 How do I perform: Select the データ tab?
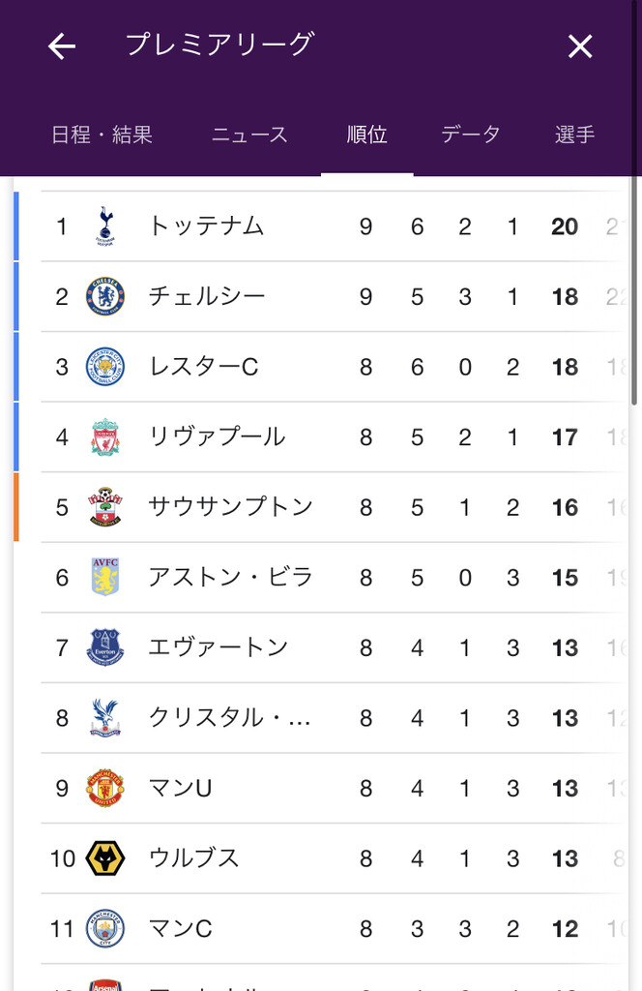pos(471,135)
